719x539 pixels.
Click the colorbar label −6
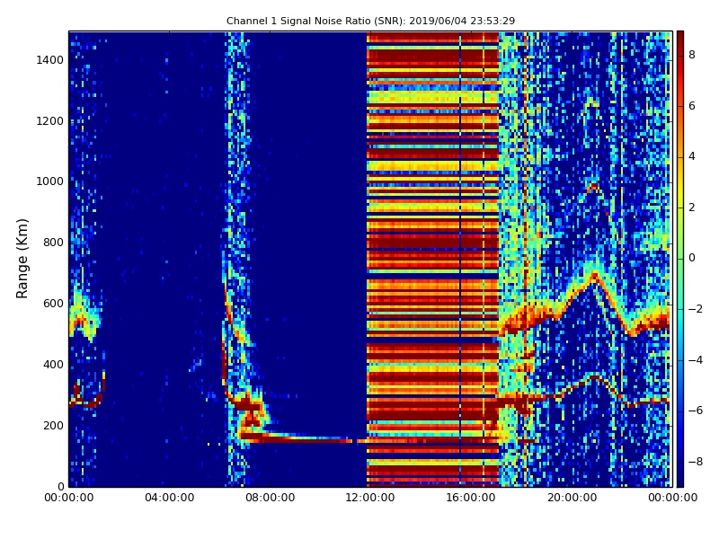pos(696,411)
